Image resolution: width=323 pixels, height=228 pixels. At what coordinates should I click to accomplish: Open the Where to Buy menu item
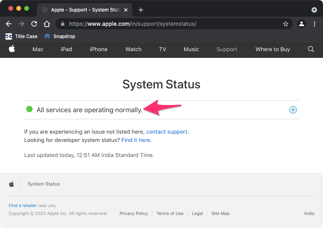pos(273,50)
